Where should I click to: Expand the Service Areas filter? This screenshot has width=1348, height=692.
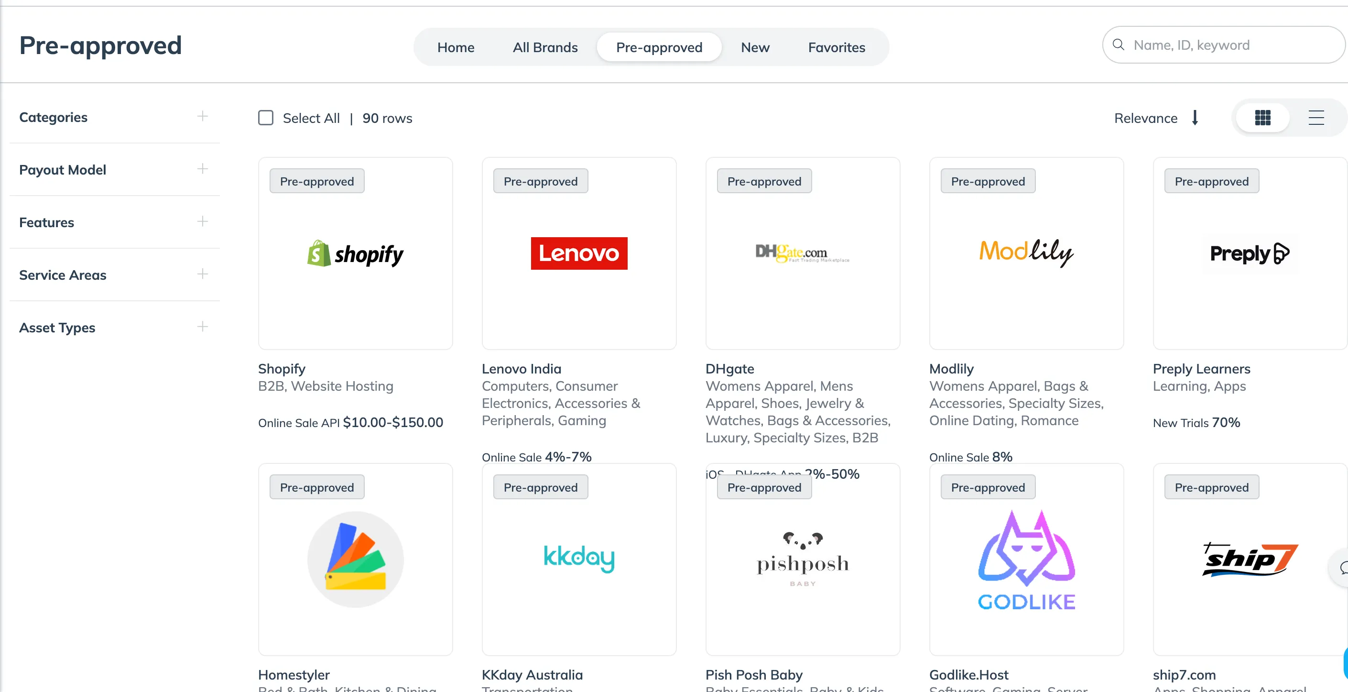(x=203, y=274)
